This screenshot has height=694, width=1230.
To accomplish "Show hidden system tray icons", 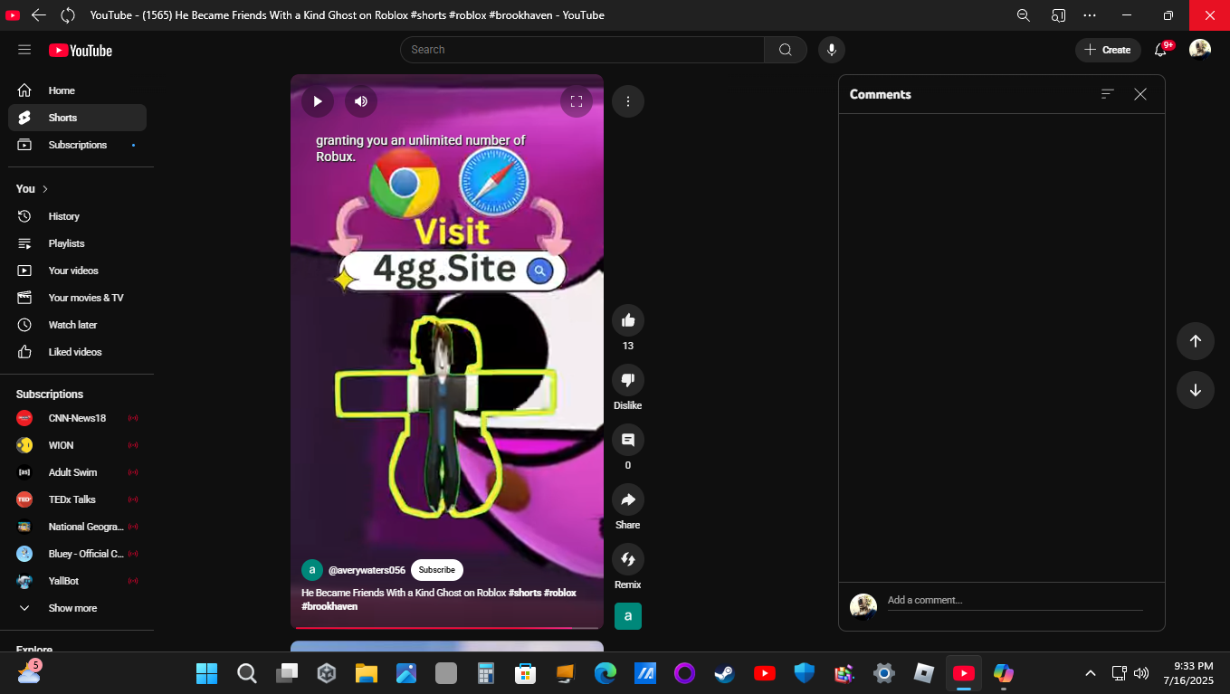I will [1091, 673].
